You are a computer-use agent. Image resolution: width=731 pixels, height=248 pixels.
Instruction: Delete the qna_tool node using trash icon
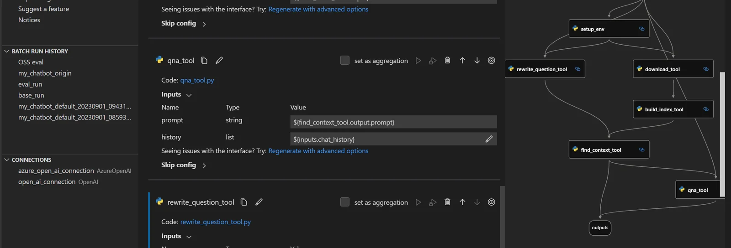(x=447, y=61)
